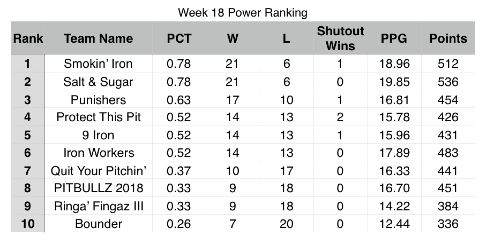Click the Week 18 Power Ranking title
The image size is (487, 244).
pyautogui.click(x=243, y=13)
